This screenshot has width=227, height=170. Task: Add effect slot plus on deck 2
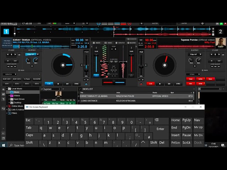[195, 66]
